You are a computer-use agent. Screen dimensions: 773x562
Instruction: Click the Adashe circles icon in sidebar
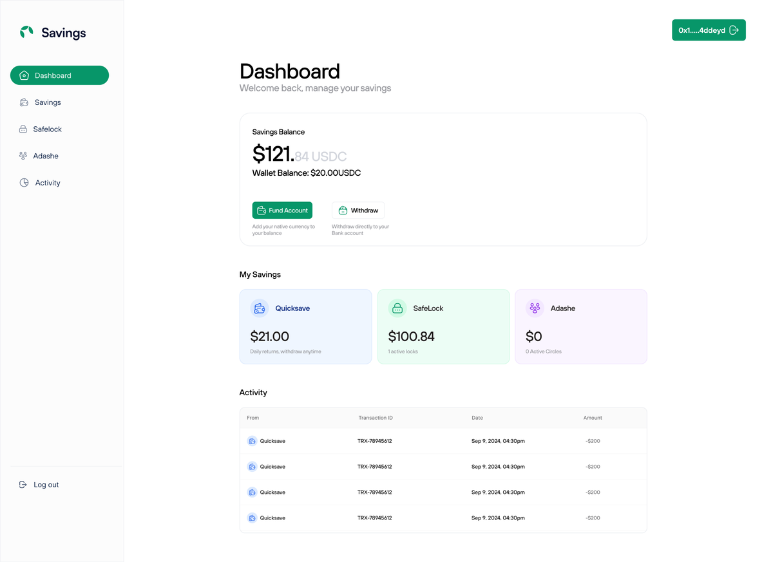coord(23,156)
